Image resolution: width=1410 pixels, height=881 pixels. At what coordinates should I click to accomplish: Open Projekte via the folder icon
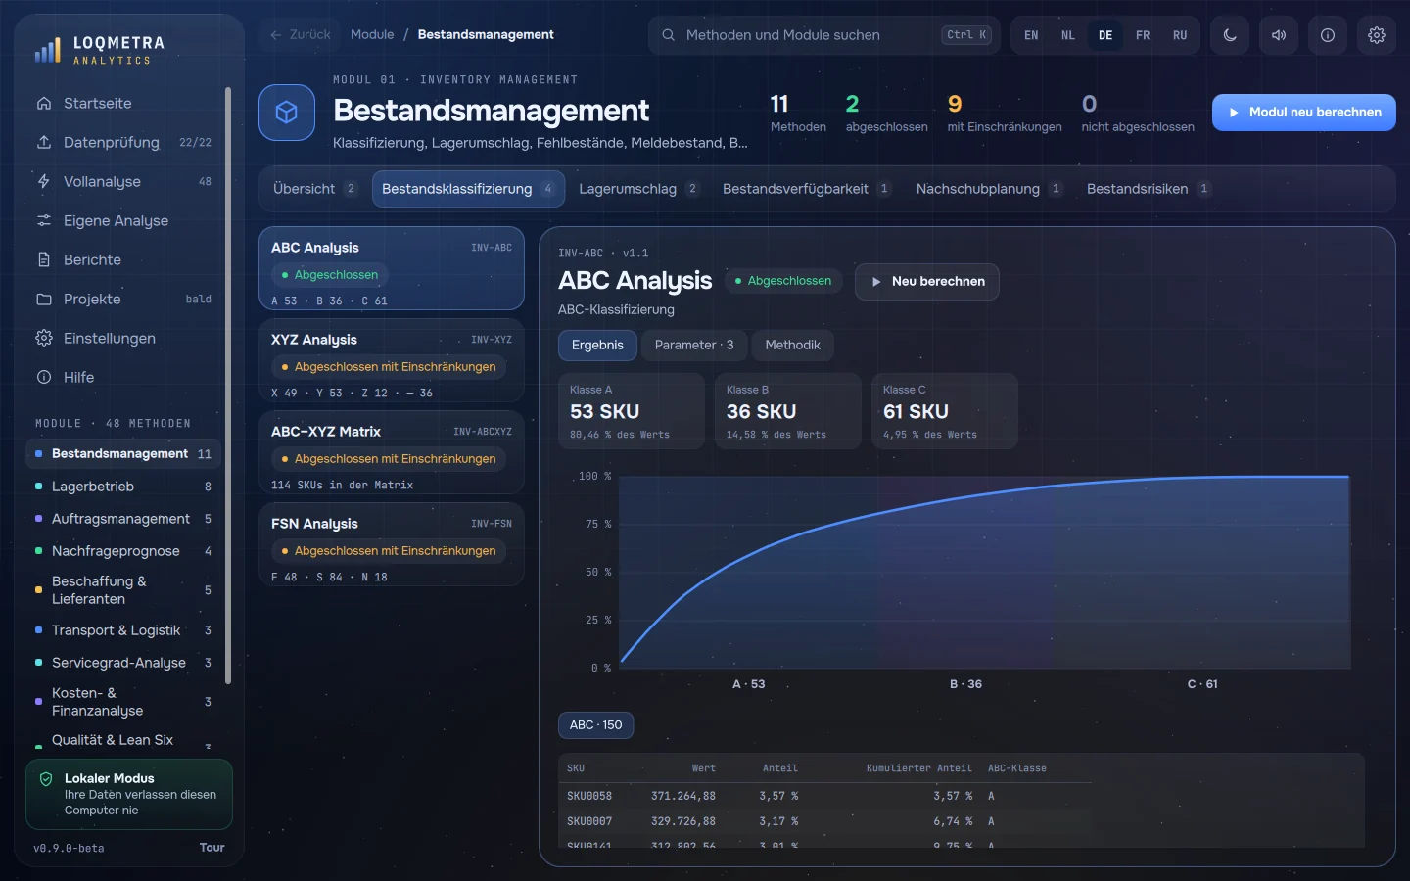point(44,299)
